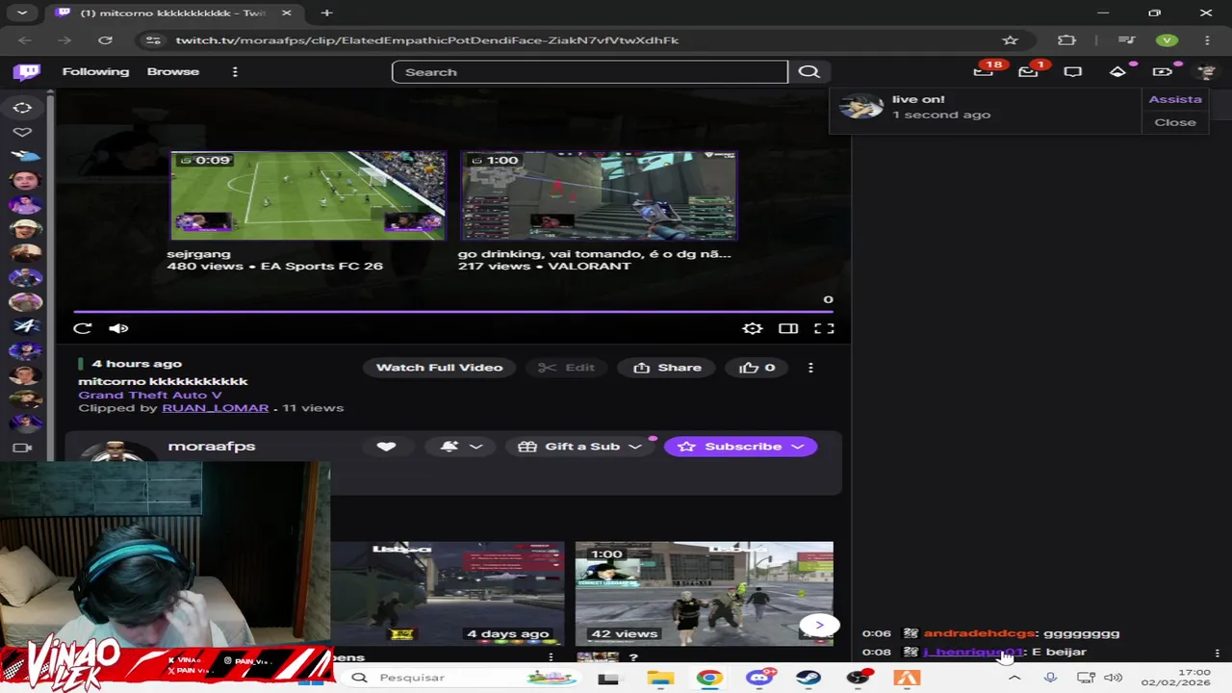
Task: Click the Chrome address bar URL
Action: click(x=427, y=40)
